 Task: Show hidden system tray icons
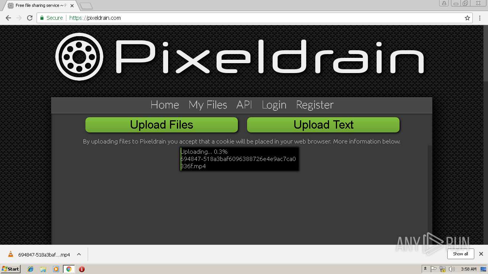coord(425,269)
